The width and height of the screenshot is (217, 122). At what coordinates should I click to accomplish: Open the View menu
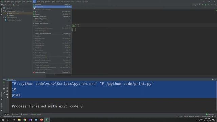pyautogui.click(x=13, y=2)
